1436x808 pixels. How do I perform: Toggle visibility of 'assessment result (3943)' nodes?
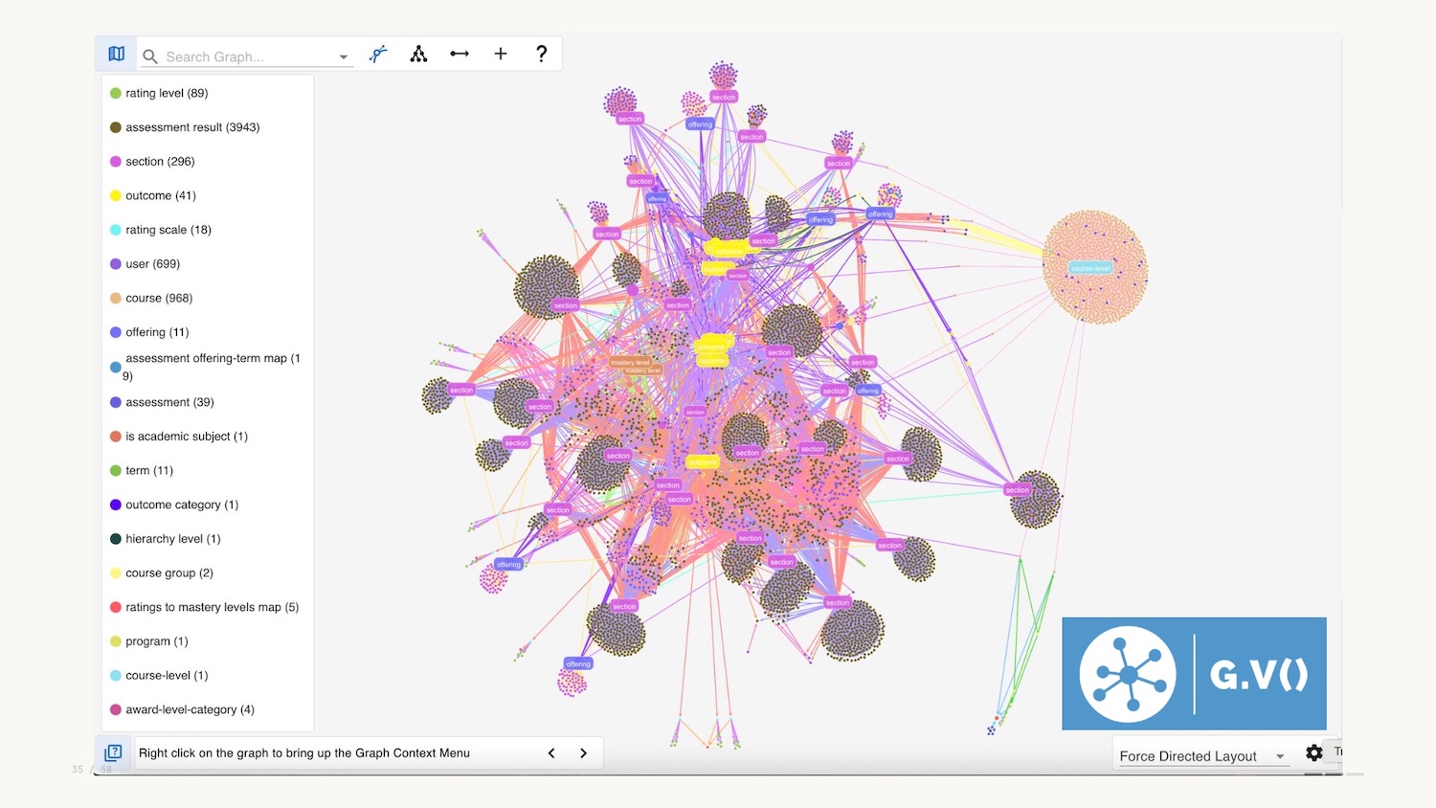191,126
